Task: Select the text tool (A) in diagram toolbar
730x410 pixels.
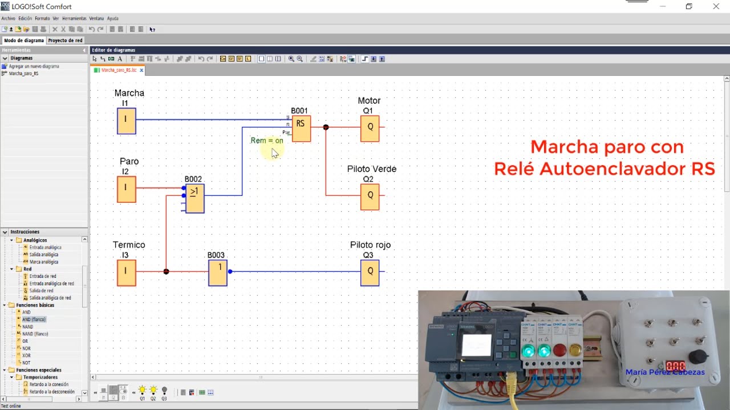Action: pyautogui.click(x=120, y=59)
